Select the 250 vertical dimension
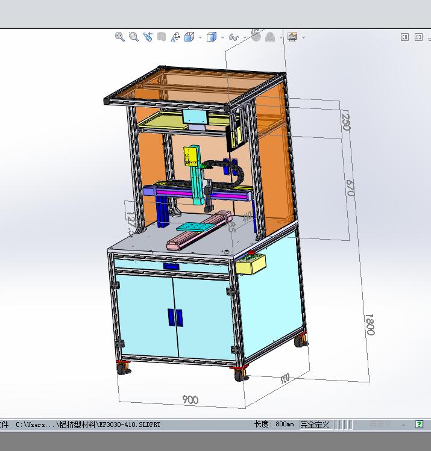Image resolution: width=431 pixels, height=451 pixels. 345,122
